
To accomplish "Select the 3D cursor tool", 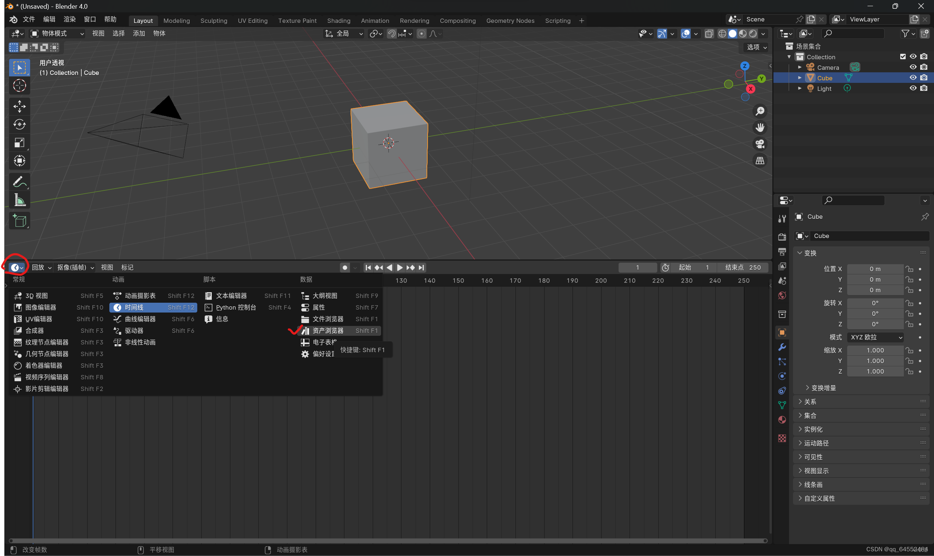I will 19,85.
